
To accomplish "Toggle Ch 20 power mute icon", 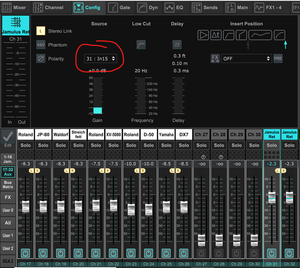I will coord(78,253).
